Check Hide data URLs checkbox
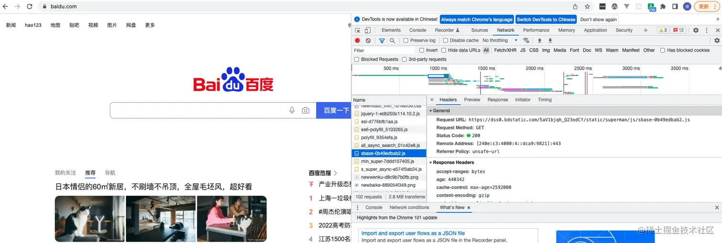 point(444,50)
